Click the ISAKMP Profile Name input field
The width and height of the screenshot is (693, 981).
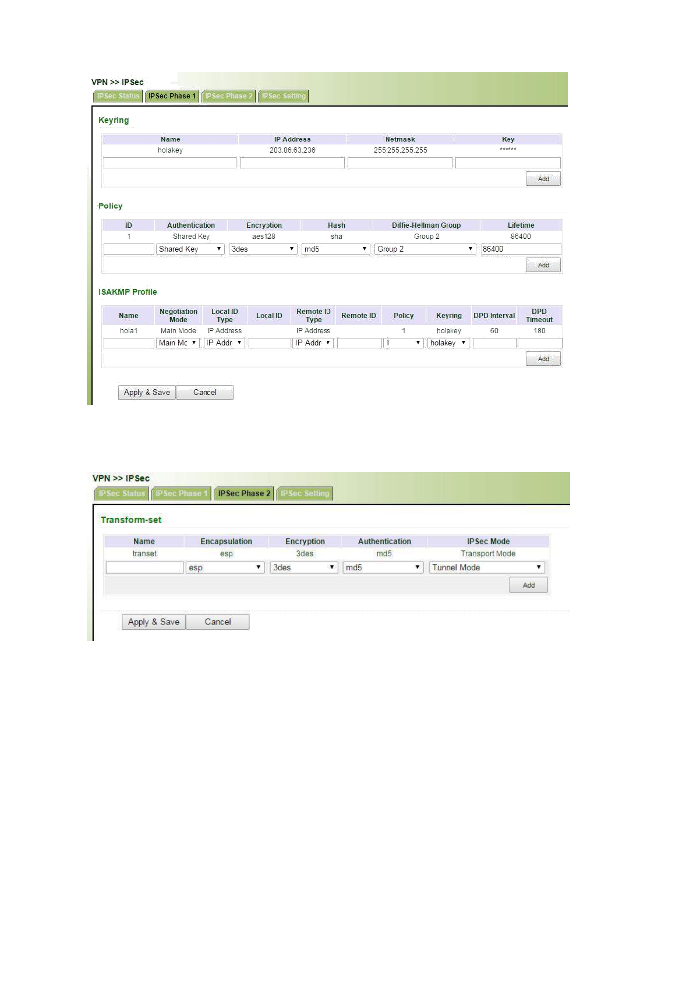coord(129,343)
